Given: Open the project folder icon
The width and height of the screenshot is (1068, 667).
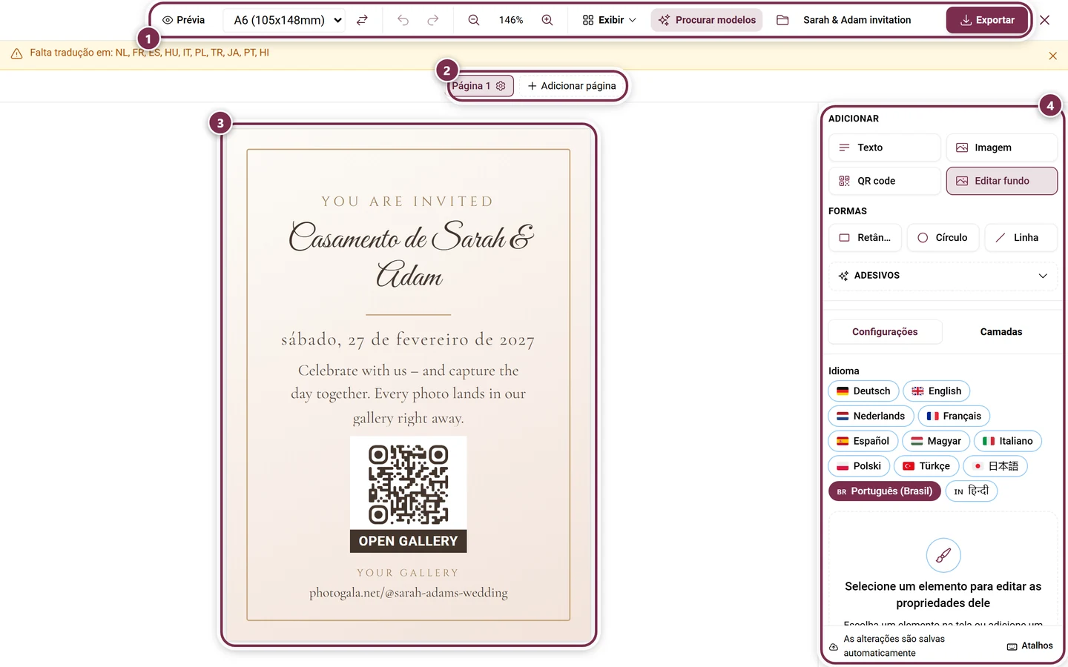Looking at the screenshot, I should pos(782,20).
